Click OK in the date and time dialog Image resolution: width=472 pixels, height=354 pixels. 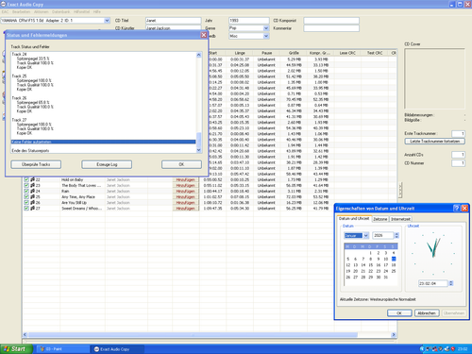pos(399,313)
